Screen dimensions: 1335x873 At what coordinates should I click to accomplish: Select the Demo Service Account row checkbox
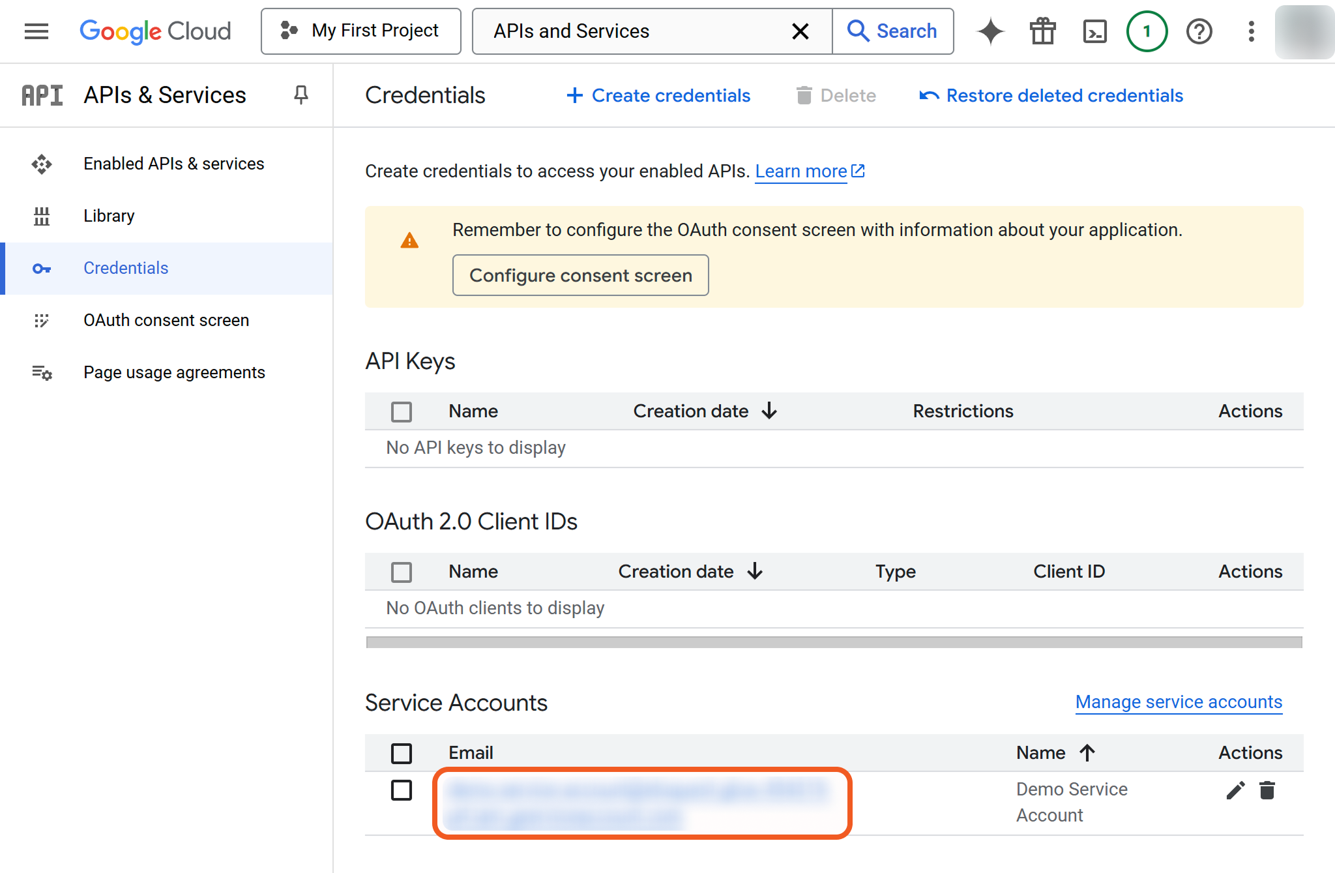[401, 790]
